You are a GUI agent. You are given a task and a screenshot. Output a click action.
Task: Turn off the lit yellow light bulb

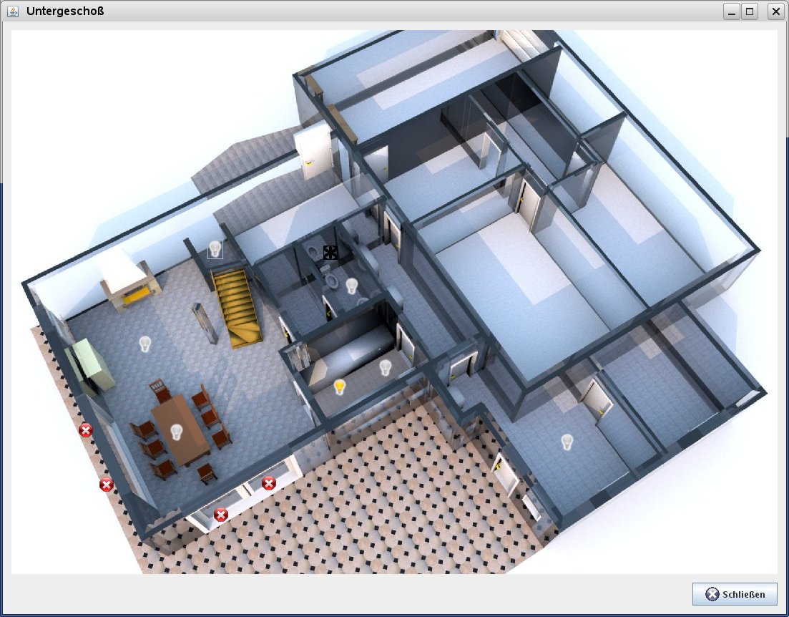tap(340, 387)
